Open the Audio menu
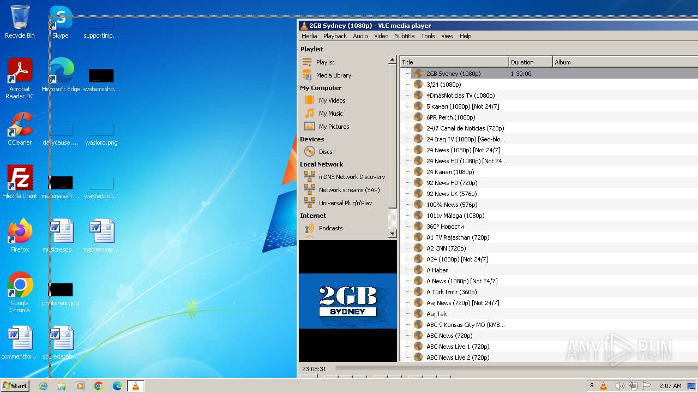 (x=360, y=36)
